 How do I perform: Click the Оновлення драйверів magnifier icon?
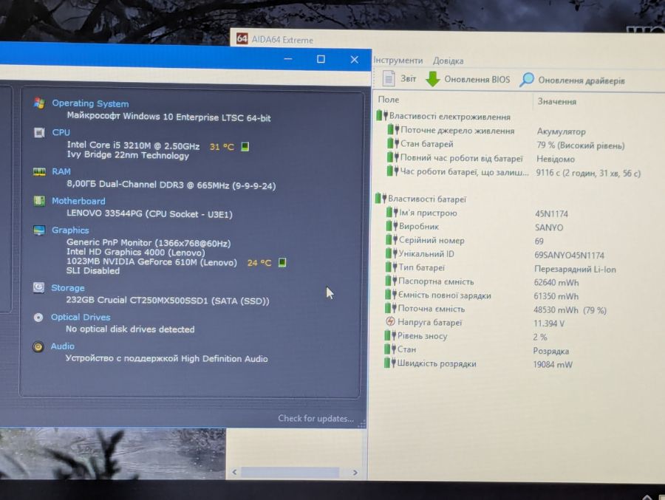pyautogui.click(x=527, y=80)
